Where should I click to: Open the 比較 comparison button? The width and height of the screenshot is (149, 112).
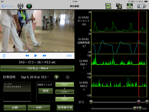(15, 107)
